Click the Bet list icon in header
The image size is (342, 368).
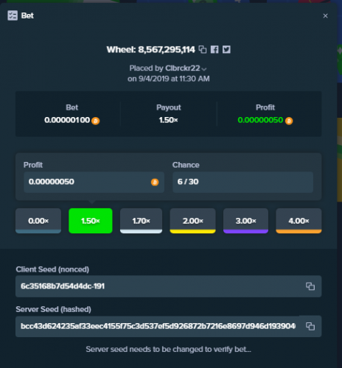click(x=13, y=15)
